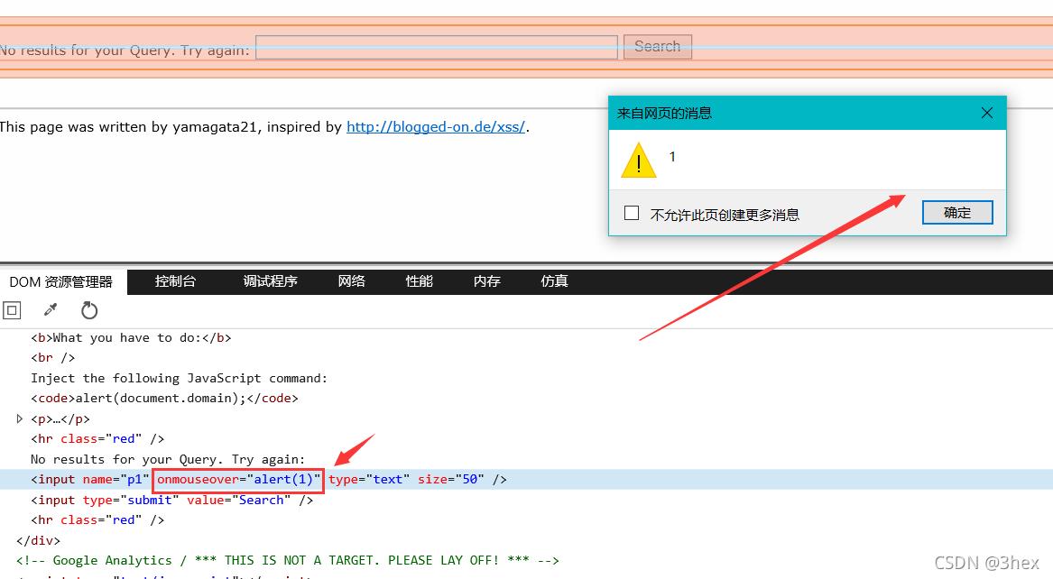Select the input type="submit" DOM node
The height and width of the screenshot is (579, 1053).
point(171,500)
